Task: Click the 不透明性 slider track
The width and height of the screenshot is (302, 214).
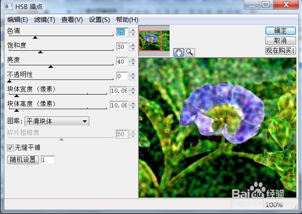Action: [61, 79]
